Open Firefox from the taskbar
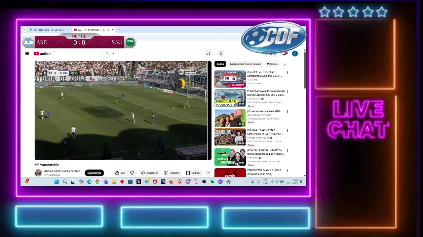Screen dimensions: 423x237 171,182
